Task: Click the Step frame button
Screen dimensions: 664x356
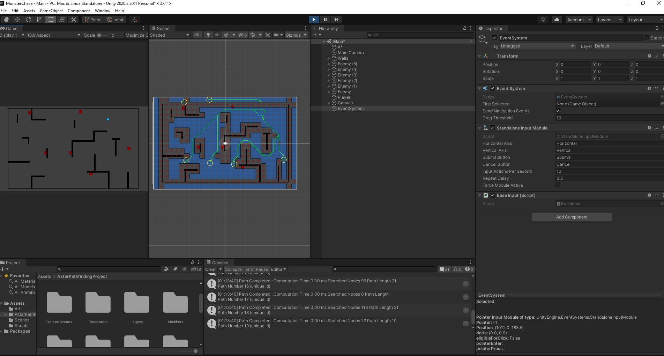Action: pos(336,20)
